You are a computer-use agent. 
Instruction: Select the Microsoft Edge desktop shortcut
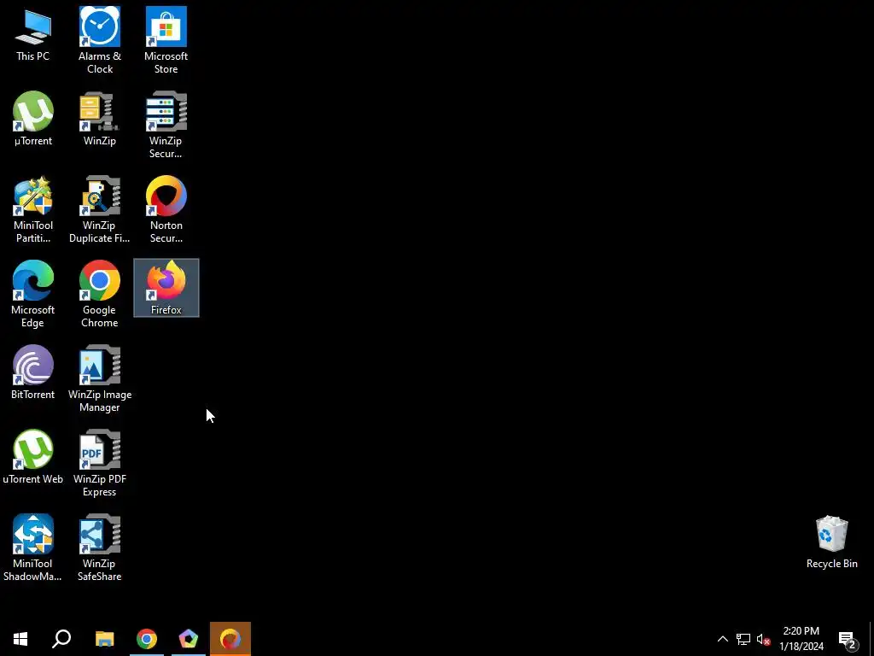[x=33, y=294]
